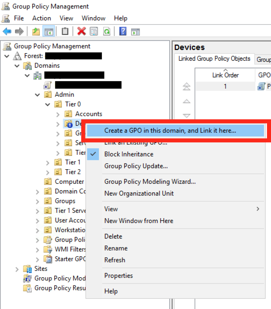Viewport: 271px width, 309px height.
Task: Choose New Organizational Unit from context menu
Action: pos(139,193)
